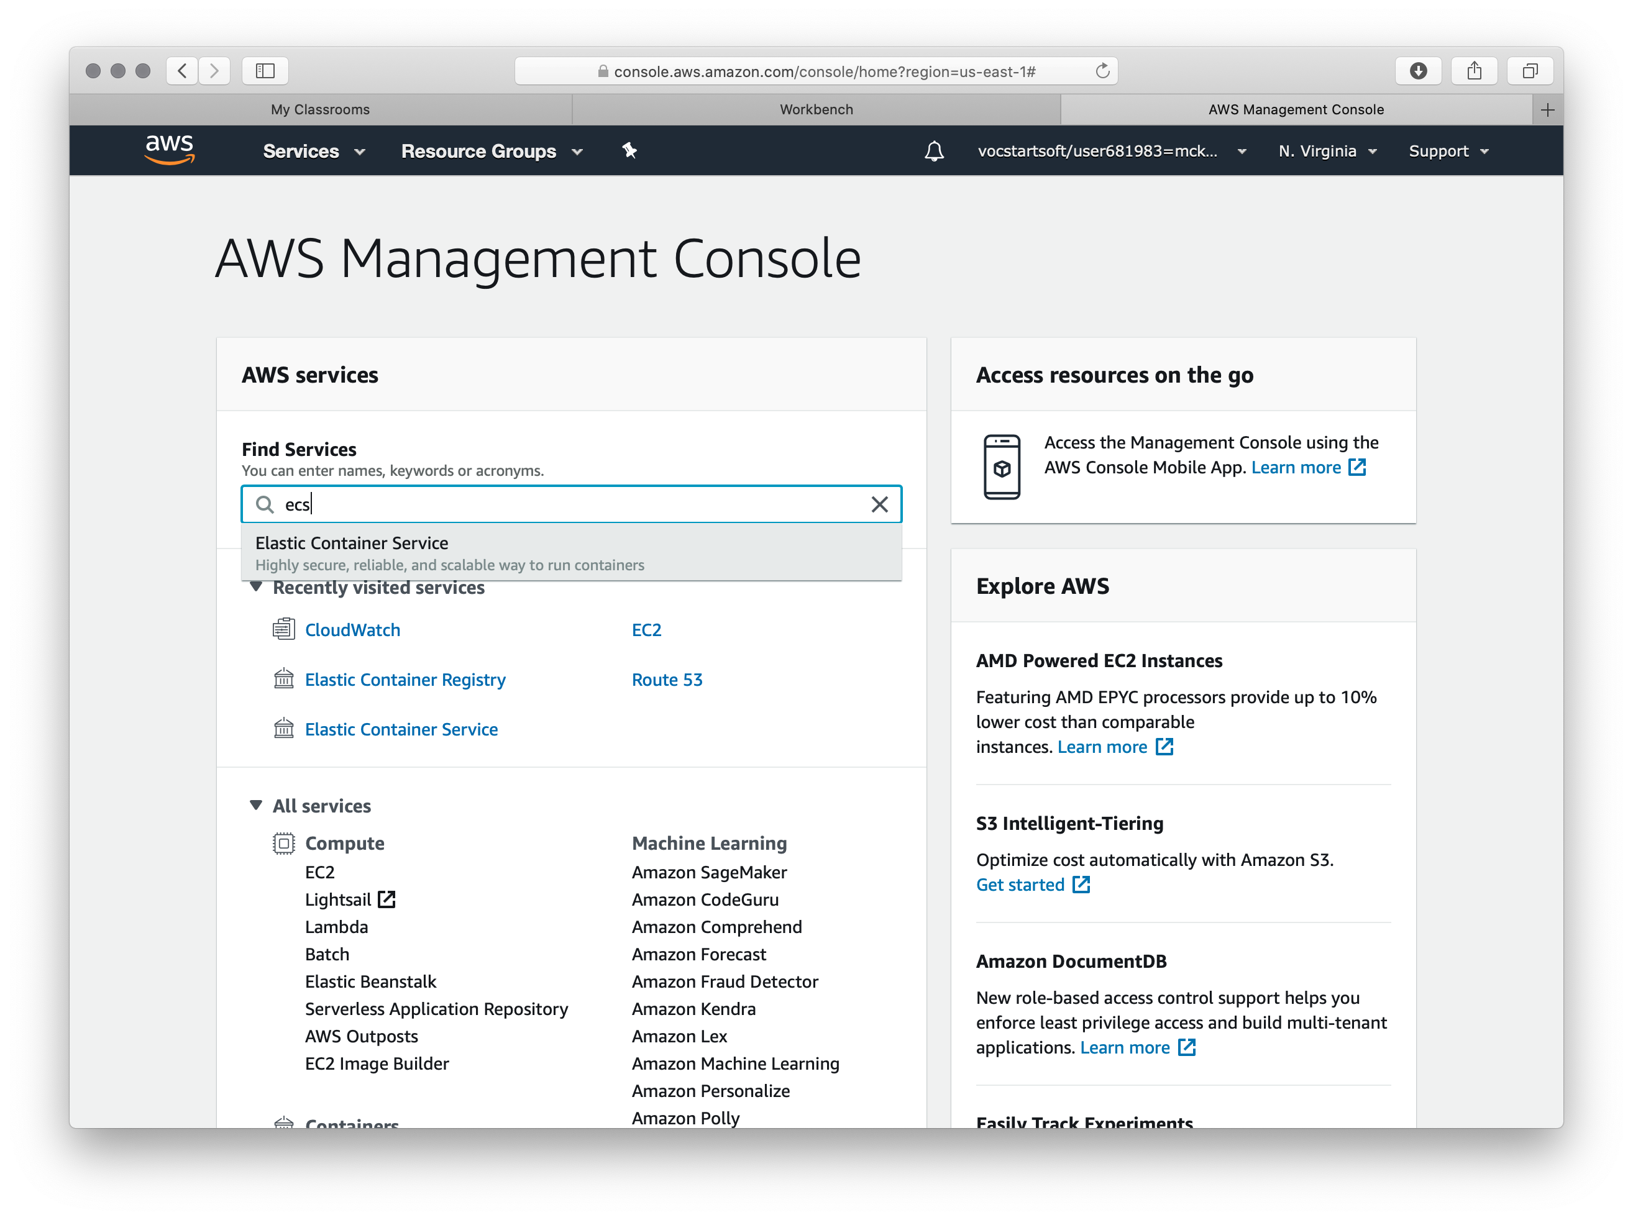1633x1220 pixels.
Task: Select Elastic Container Service search suggestion
Action: [x=572, y=553]
